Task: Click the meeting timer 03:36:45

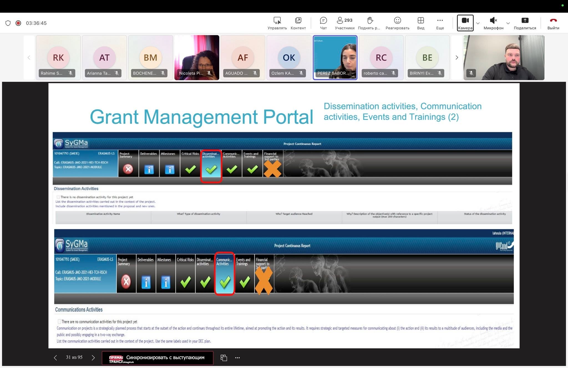Action: (x=36, y=23)
